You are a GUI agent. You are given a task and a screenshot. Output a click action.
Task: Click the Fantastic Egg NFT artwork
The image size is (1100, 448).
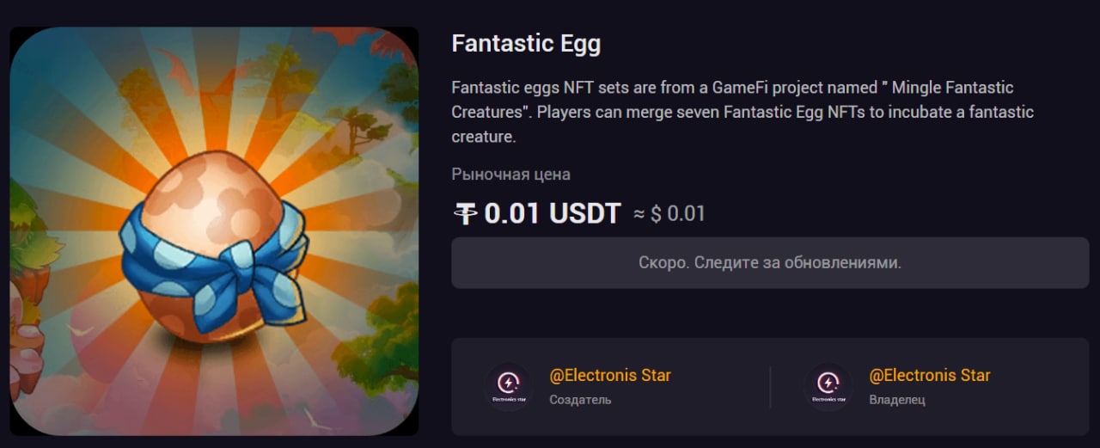click(214, 230)
